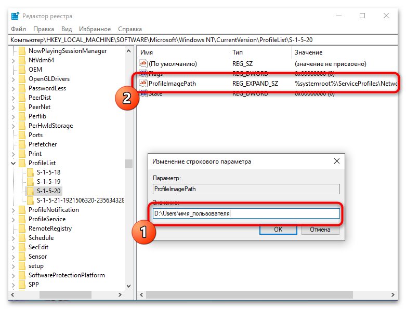
Task: Open the Избранное menu
Action: [95, 29]
